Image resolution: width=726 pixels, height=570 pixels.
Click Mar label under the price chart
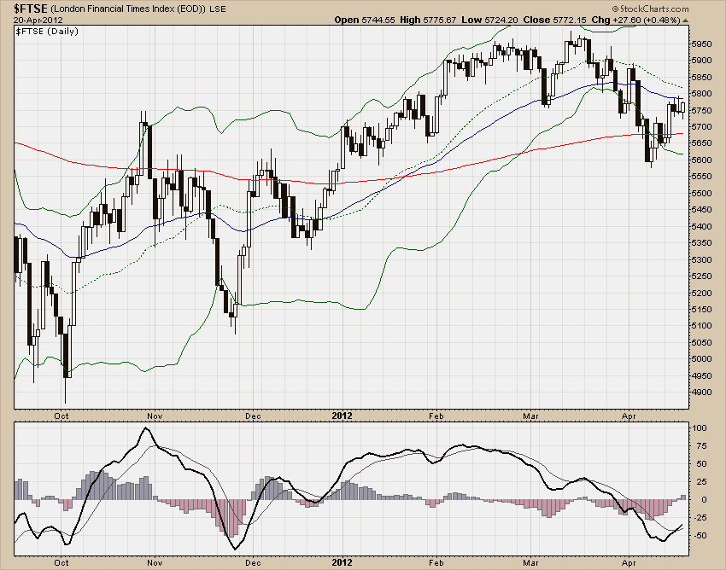(x=530, y=416)
